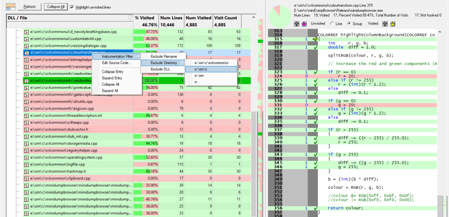The width and height of the screenshot is (449, 217).
Task: Select the Line radio button
Action: coord(332,24)
